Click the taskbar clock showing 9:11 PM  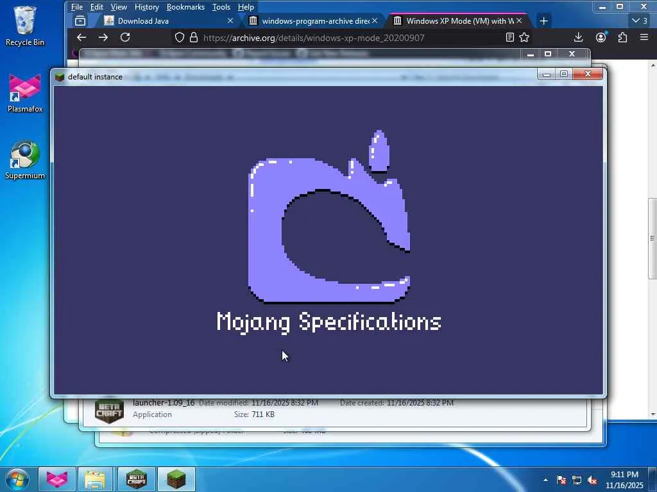(x=624, y=480)
